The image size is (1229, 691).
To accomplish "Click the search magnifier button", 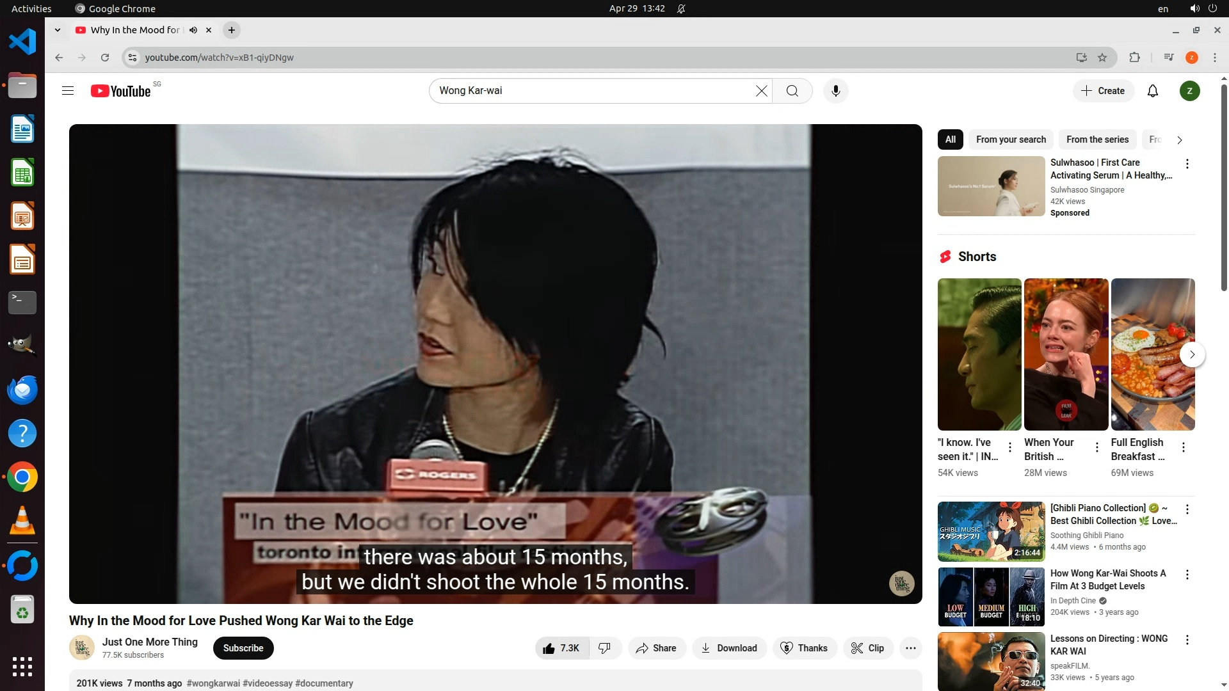I will (x=792, y=91).
